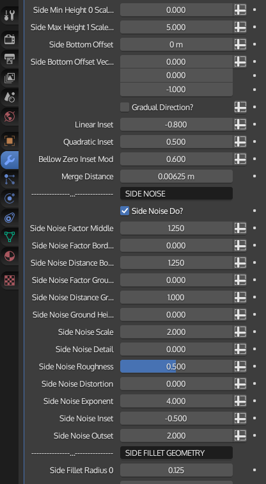The width and height of the screenshot is (266, 484).
Task: Toggle attribute input for Side Noise Factor Middle
Action: pos(240,229)
